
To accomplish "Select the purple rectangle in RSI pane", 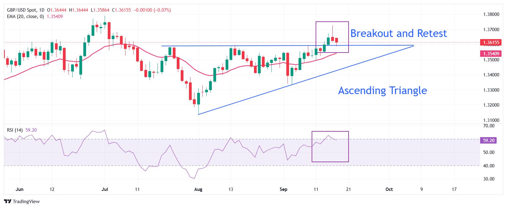I will tap(330, 147).
